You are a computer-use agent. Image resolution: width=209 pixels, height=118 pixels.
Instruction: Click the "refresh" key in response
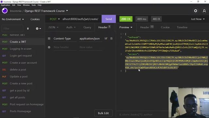click(133, 37)
